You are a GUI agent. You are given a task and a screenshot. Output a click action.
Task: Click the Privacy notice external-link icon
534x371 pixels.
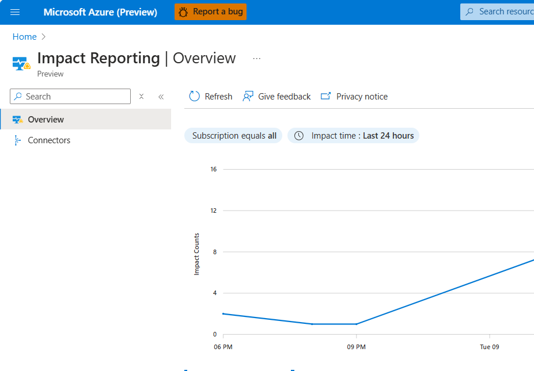click(x=325, y=96)
